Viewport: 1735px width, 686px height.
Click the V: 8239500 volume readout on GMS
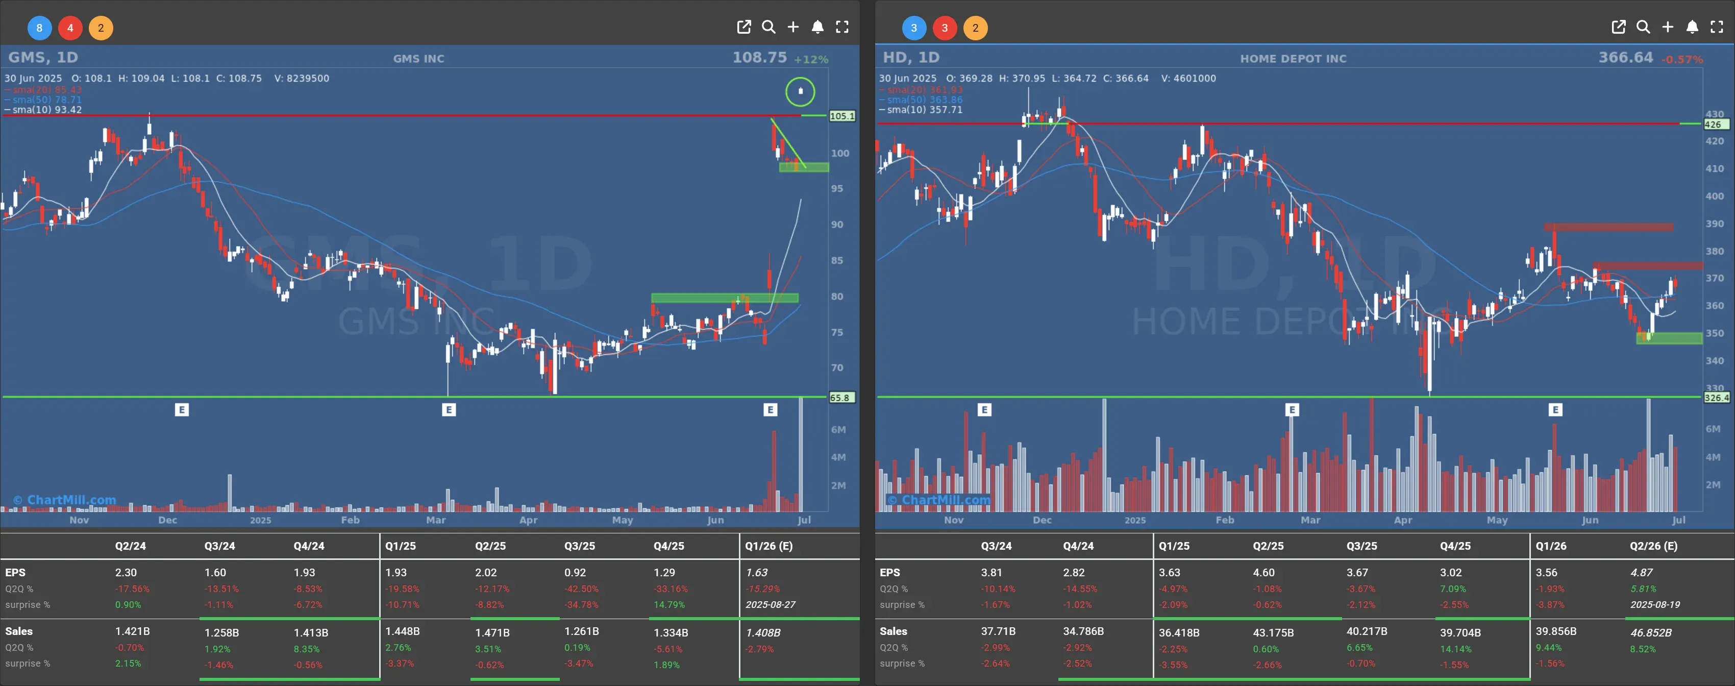click(x=302, y=78)
